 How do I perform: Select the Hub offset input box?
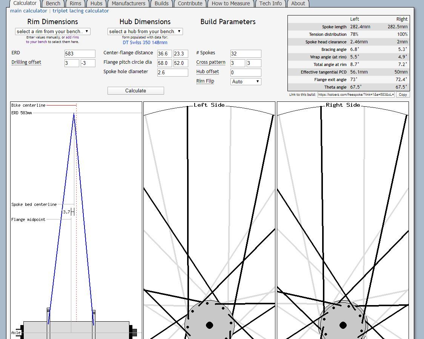point(246,72)
